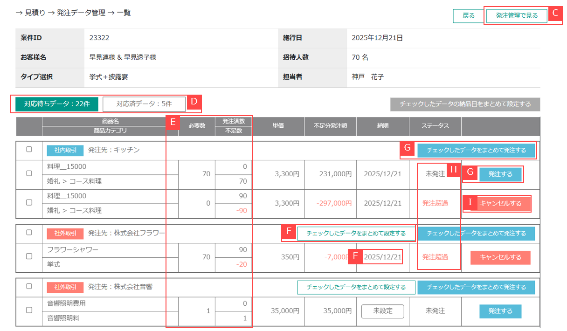Check the 株式会社フラワー group checkbox

(29, 232)
